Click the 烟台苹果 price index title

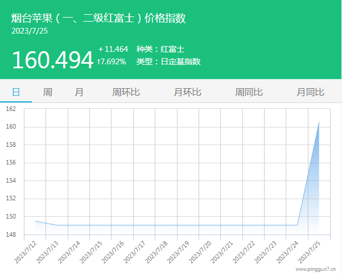[x=98, y=18]
